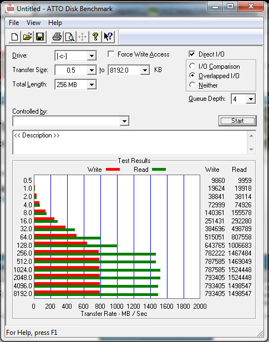Click the grayed move arrows icon
The height and width of the screenshot is (342, 269).
(82, 37)
